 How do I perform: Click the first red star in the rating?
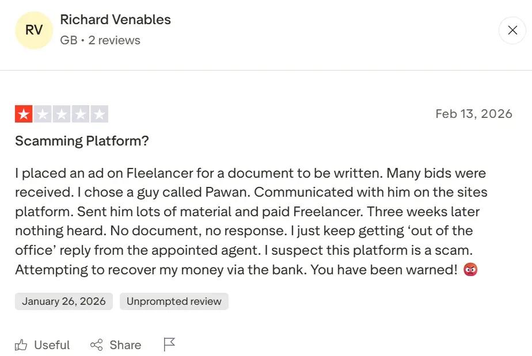(24, 113)
